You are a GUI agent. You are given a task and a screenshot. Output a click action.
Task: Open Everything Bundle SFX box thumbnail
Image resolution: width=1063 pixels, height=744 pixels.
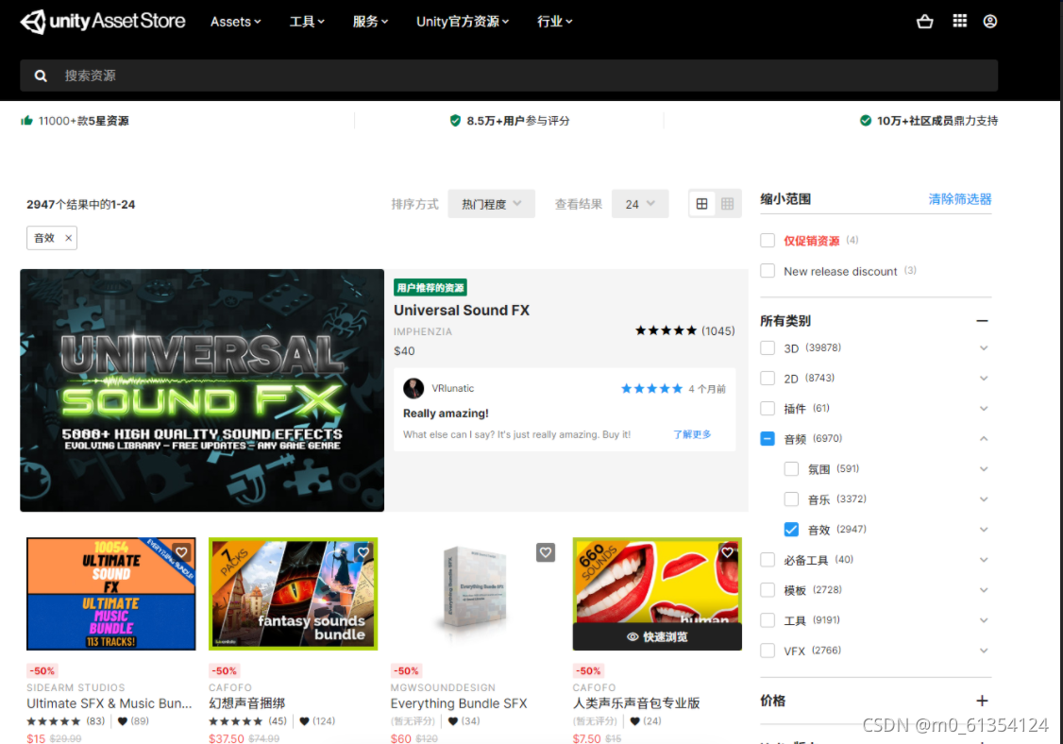pyautogui.click(x=474, y=594)
